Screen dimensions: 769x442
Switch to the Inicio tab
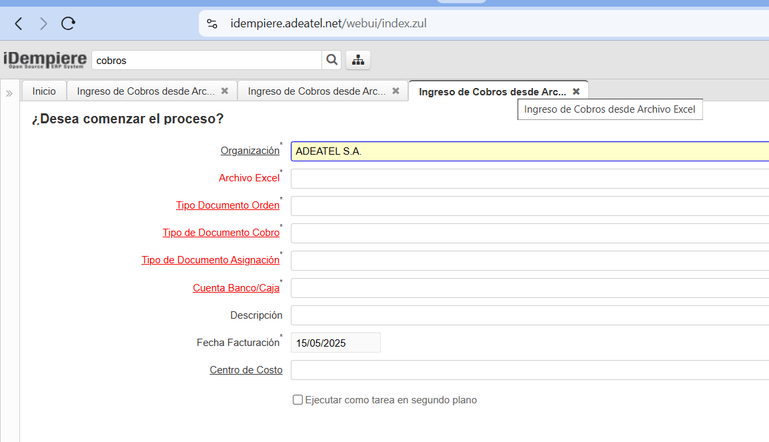[x=44, y=91]
